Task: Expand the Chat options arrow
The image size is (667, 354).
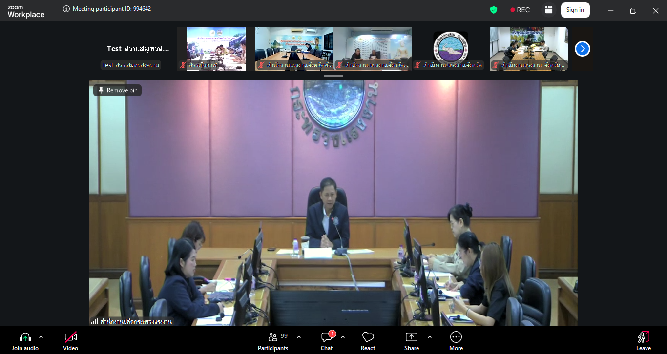Action: click(343, 337)
